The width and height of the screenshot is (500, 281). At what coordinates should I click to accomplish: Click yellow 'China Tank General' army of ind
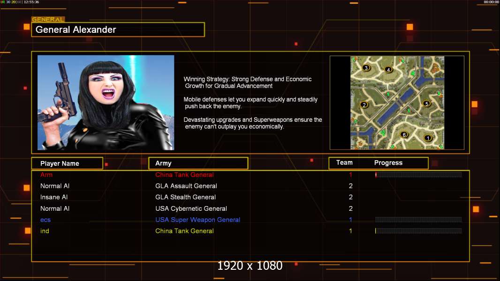coord(184,231)
